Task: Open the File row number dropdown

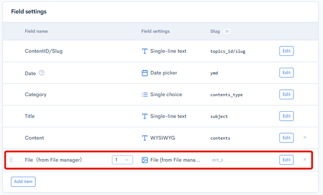Action: pyautogui.click(x=122, y=160)
